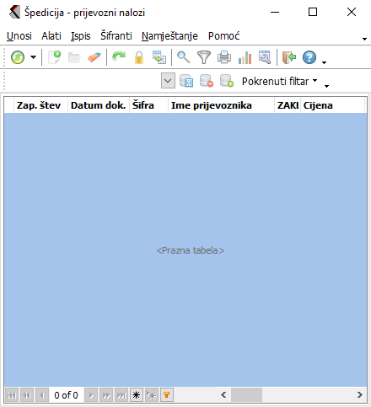Click the green refresh icon
This screenshot has width=371, height=407.
[18, 57]
